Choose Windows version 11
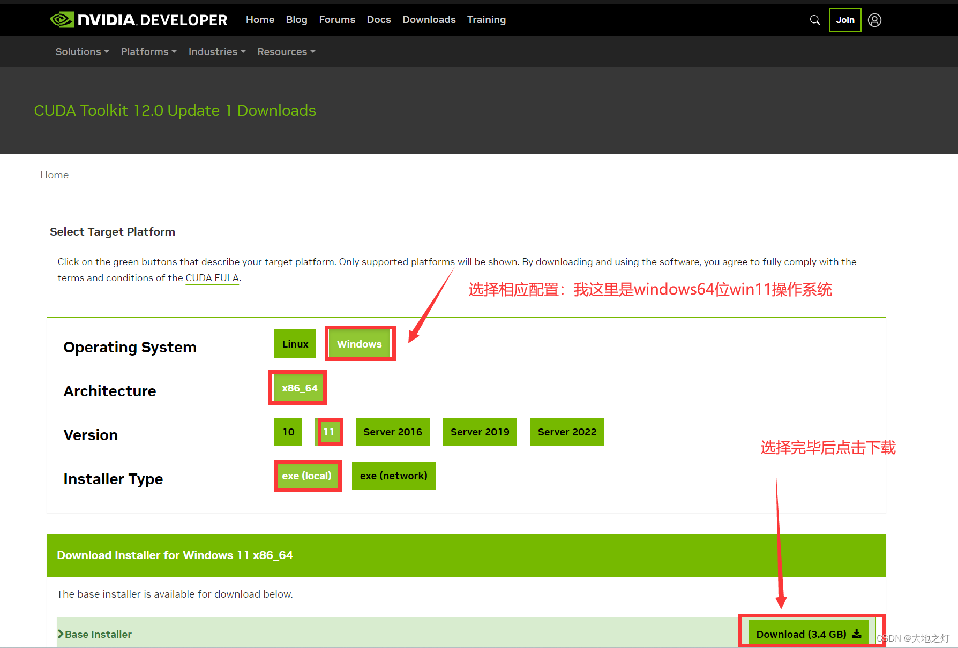Screen dimensions: 958x648 coord(329,432)
